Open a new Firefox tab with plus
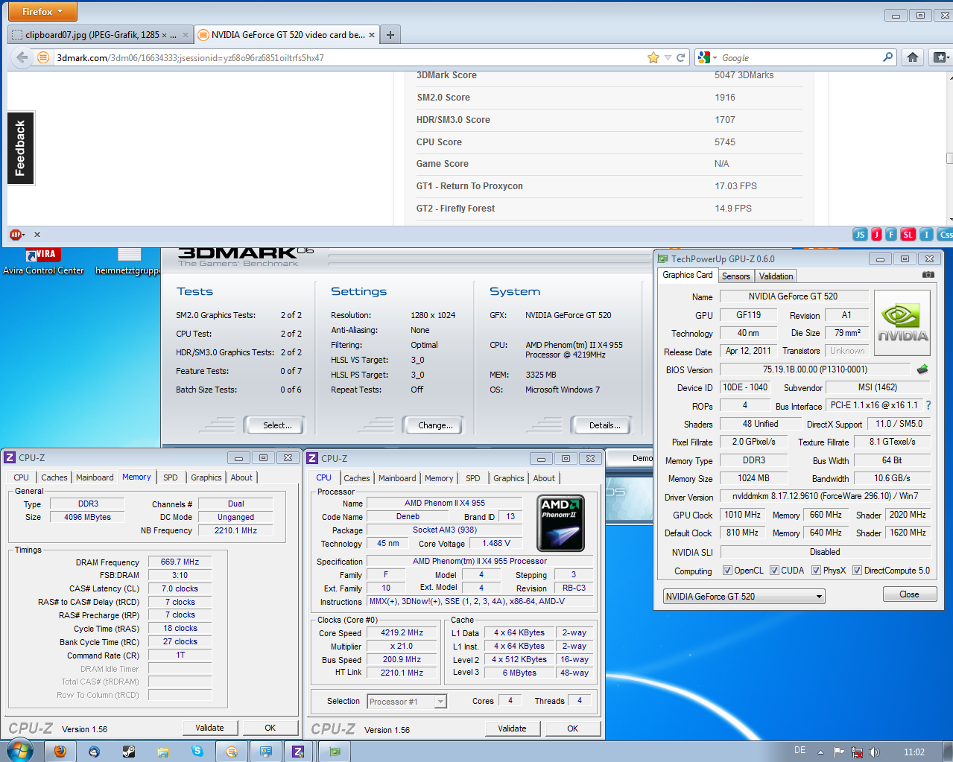Screen dimensions: 953x762 coord(390,34)
